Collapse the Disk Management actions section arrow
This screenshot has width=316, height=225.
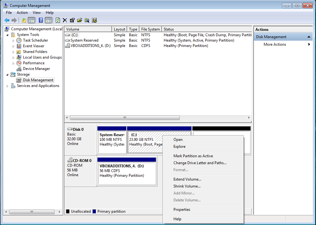click(308, 37)
